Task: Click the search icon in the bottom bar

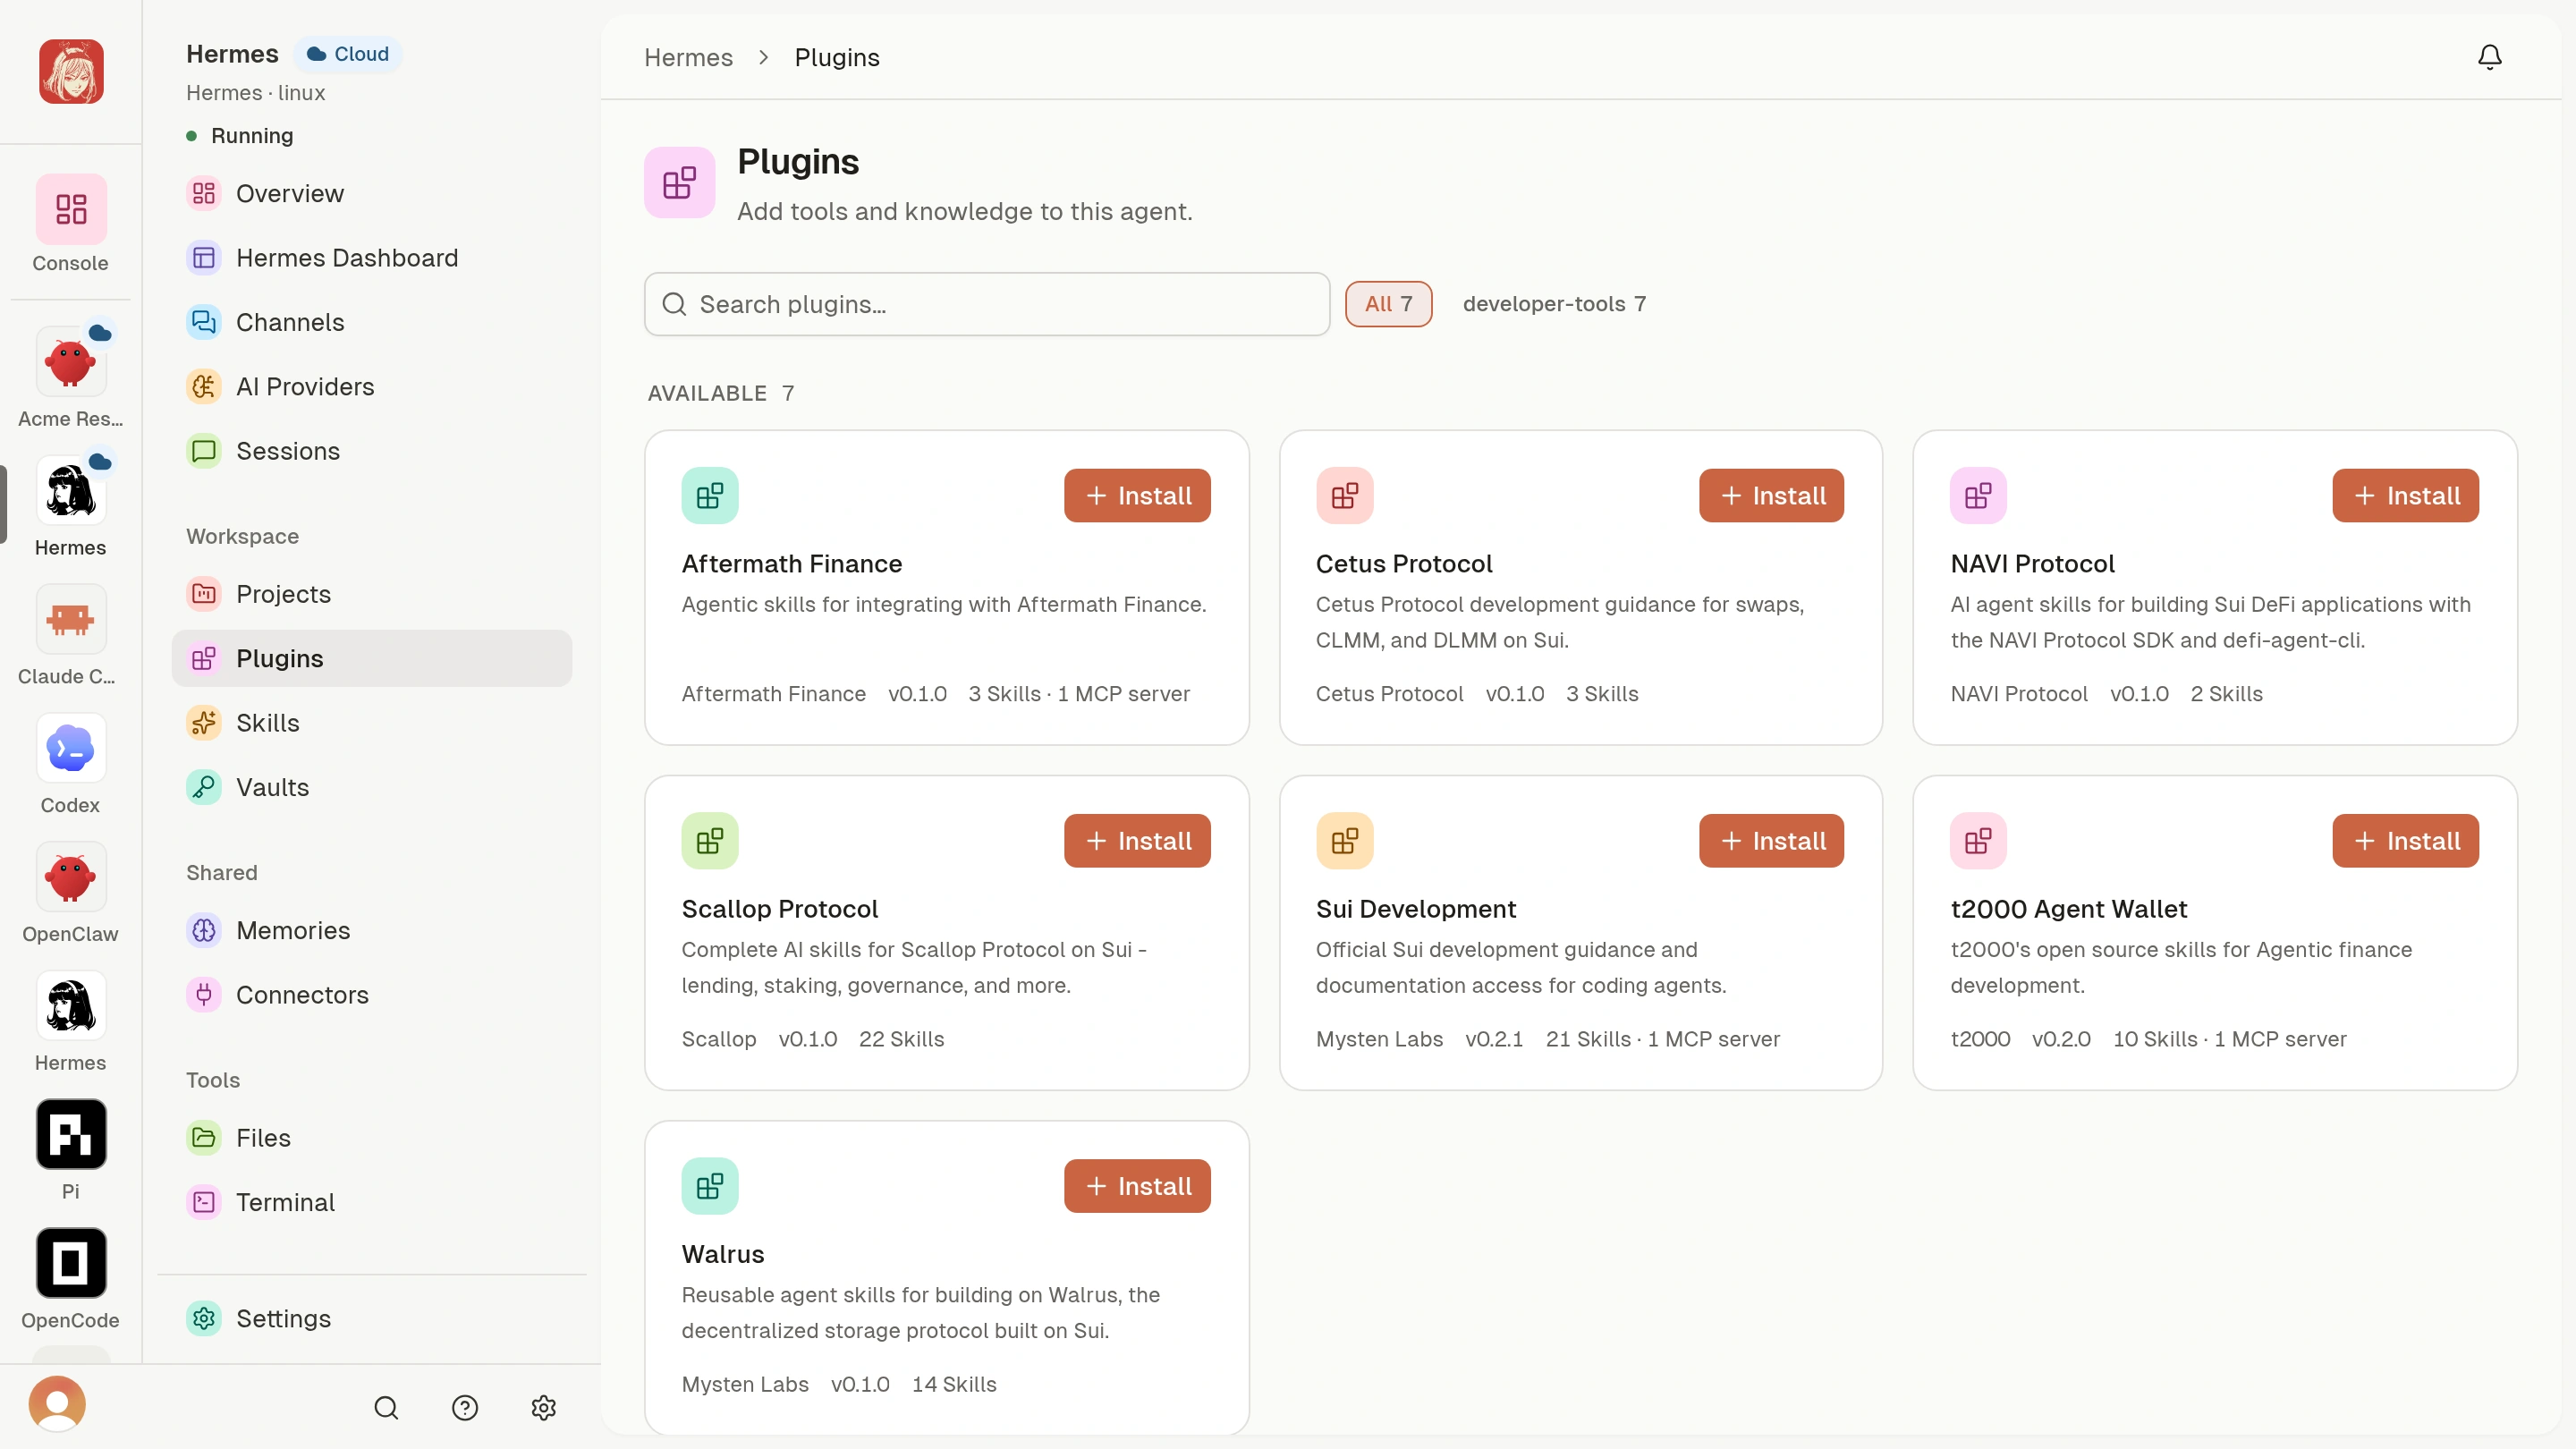Action: pyautogui.click(x=386, y=1408)
